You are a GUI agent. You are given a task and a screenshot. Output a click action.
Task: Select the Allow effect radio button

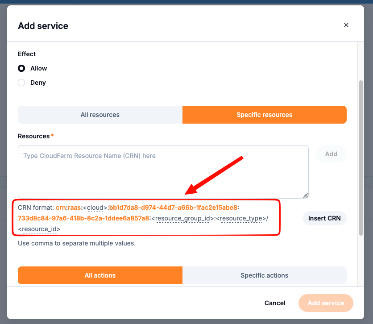(x=21, y=68)
